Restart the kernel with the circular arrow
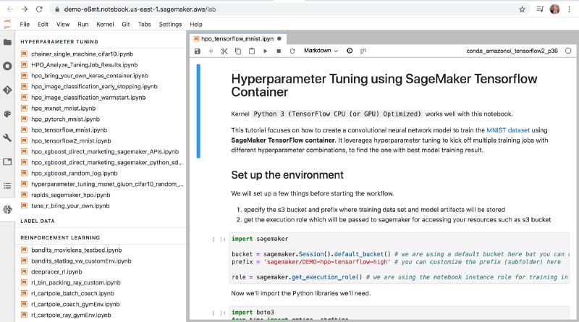Viewport: 579px width, 322px height. [292, 51]
